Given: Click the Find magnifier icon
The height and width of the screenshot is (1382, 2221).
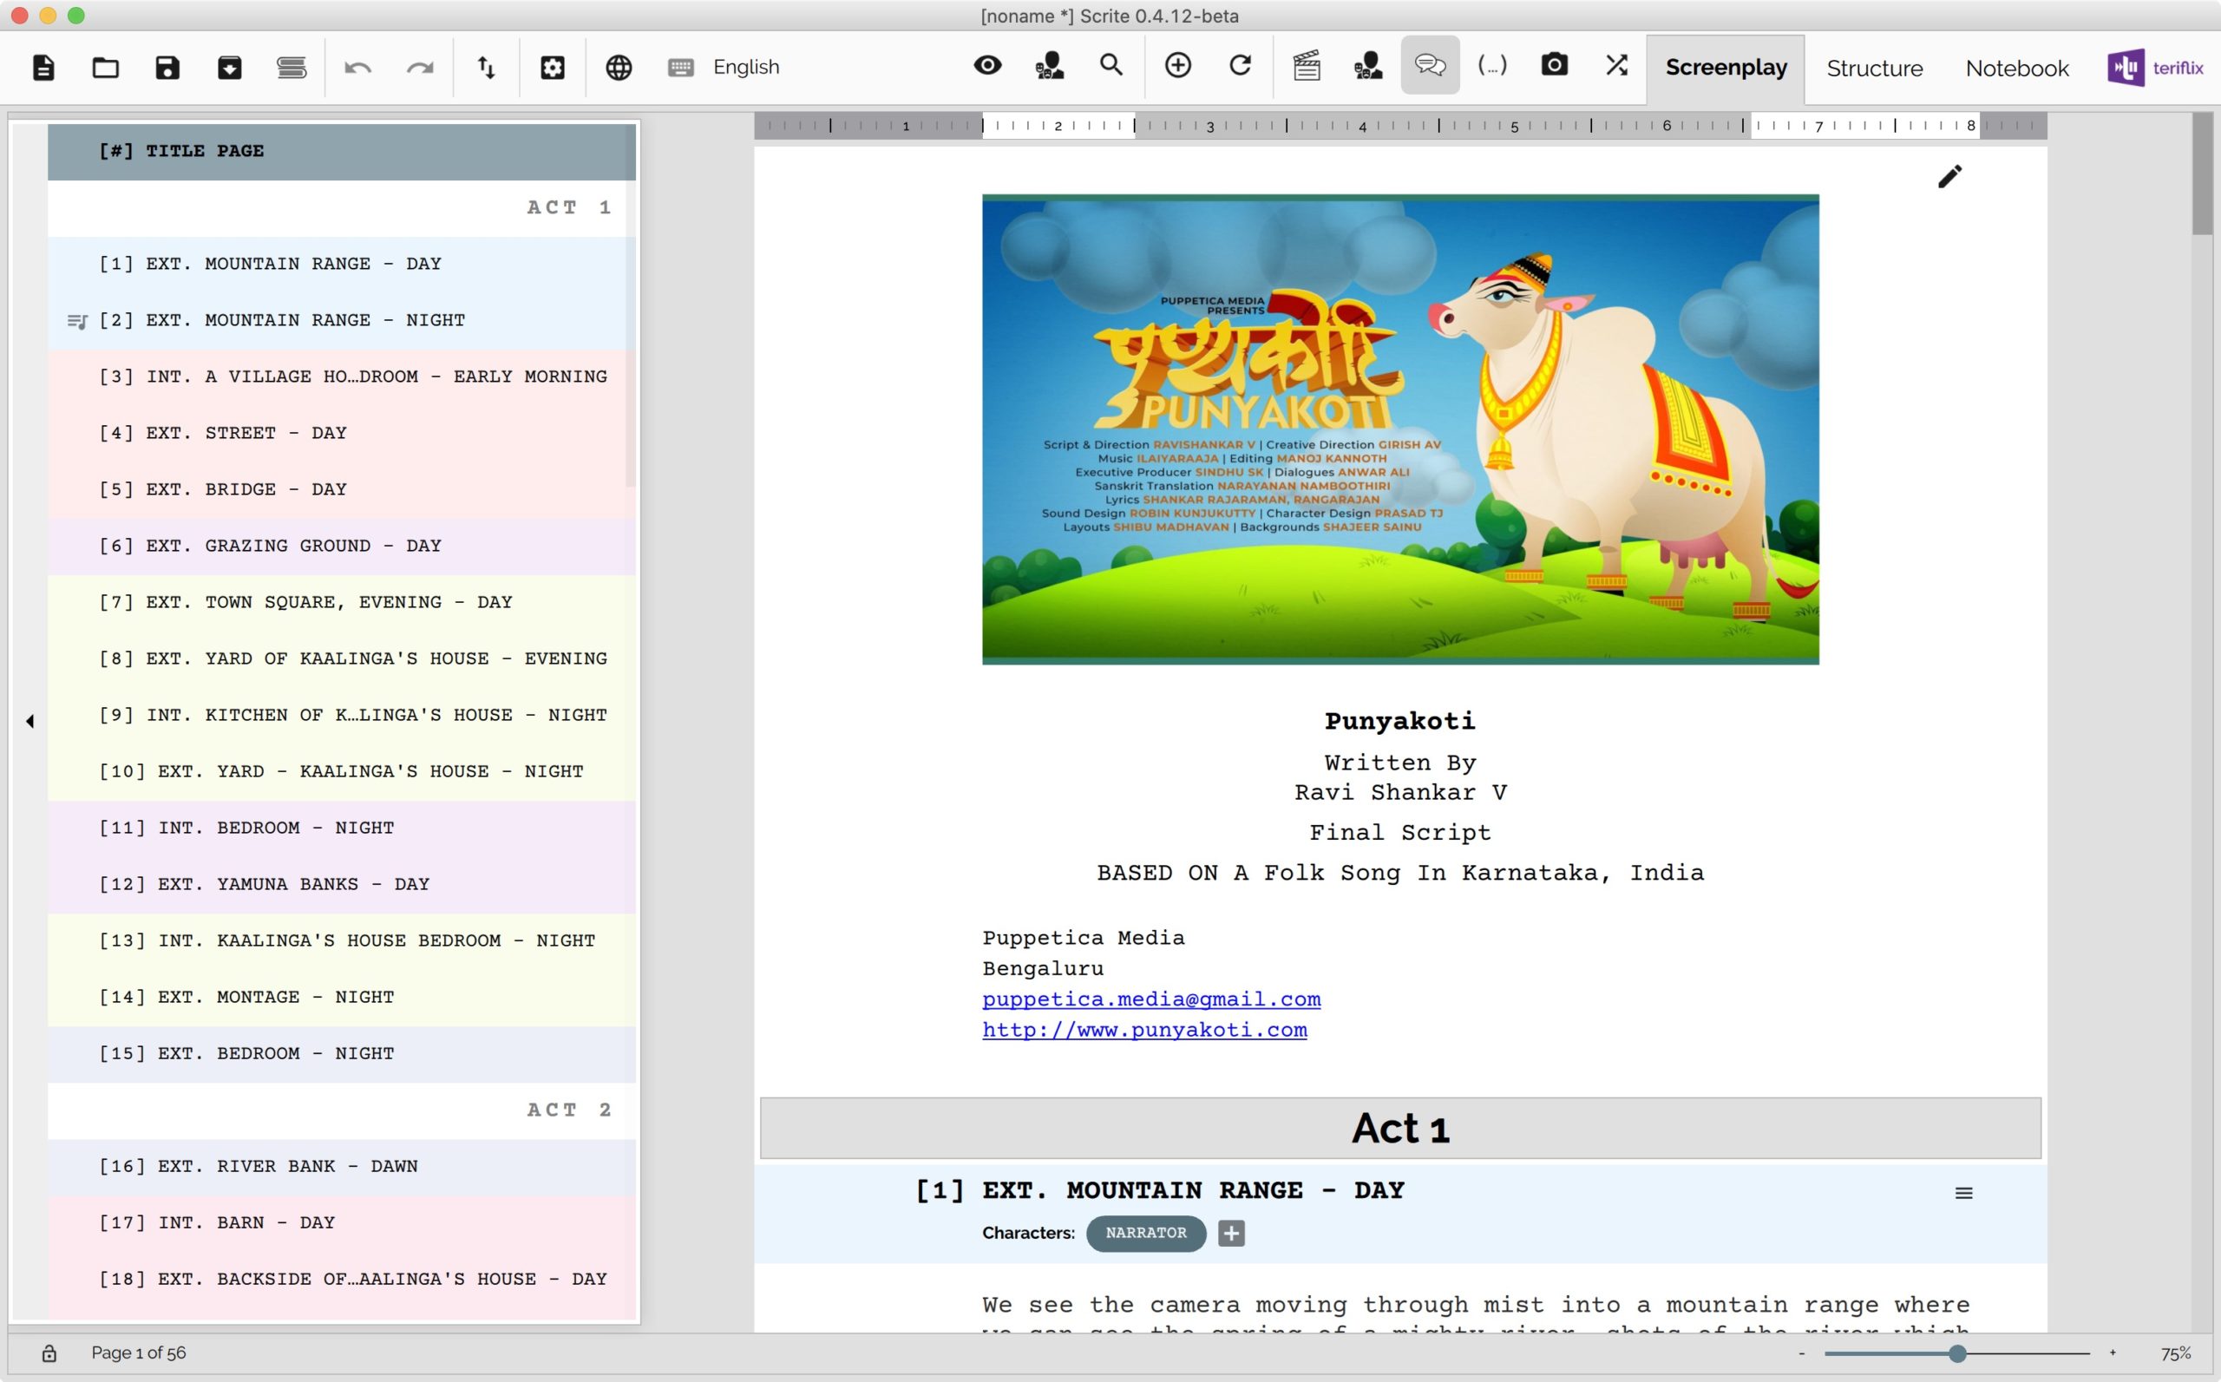Looking at the screenshot, I should point(1110,65).
